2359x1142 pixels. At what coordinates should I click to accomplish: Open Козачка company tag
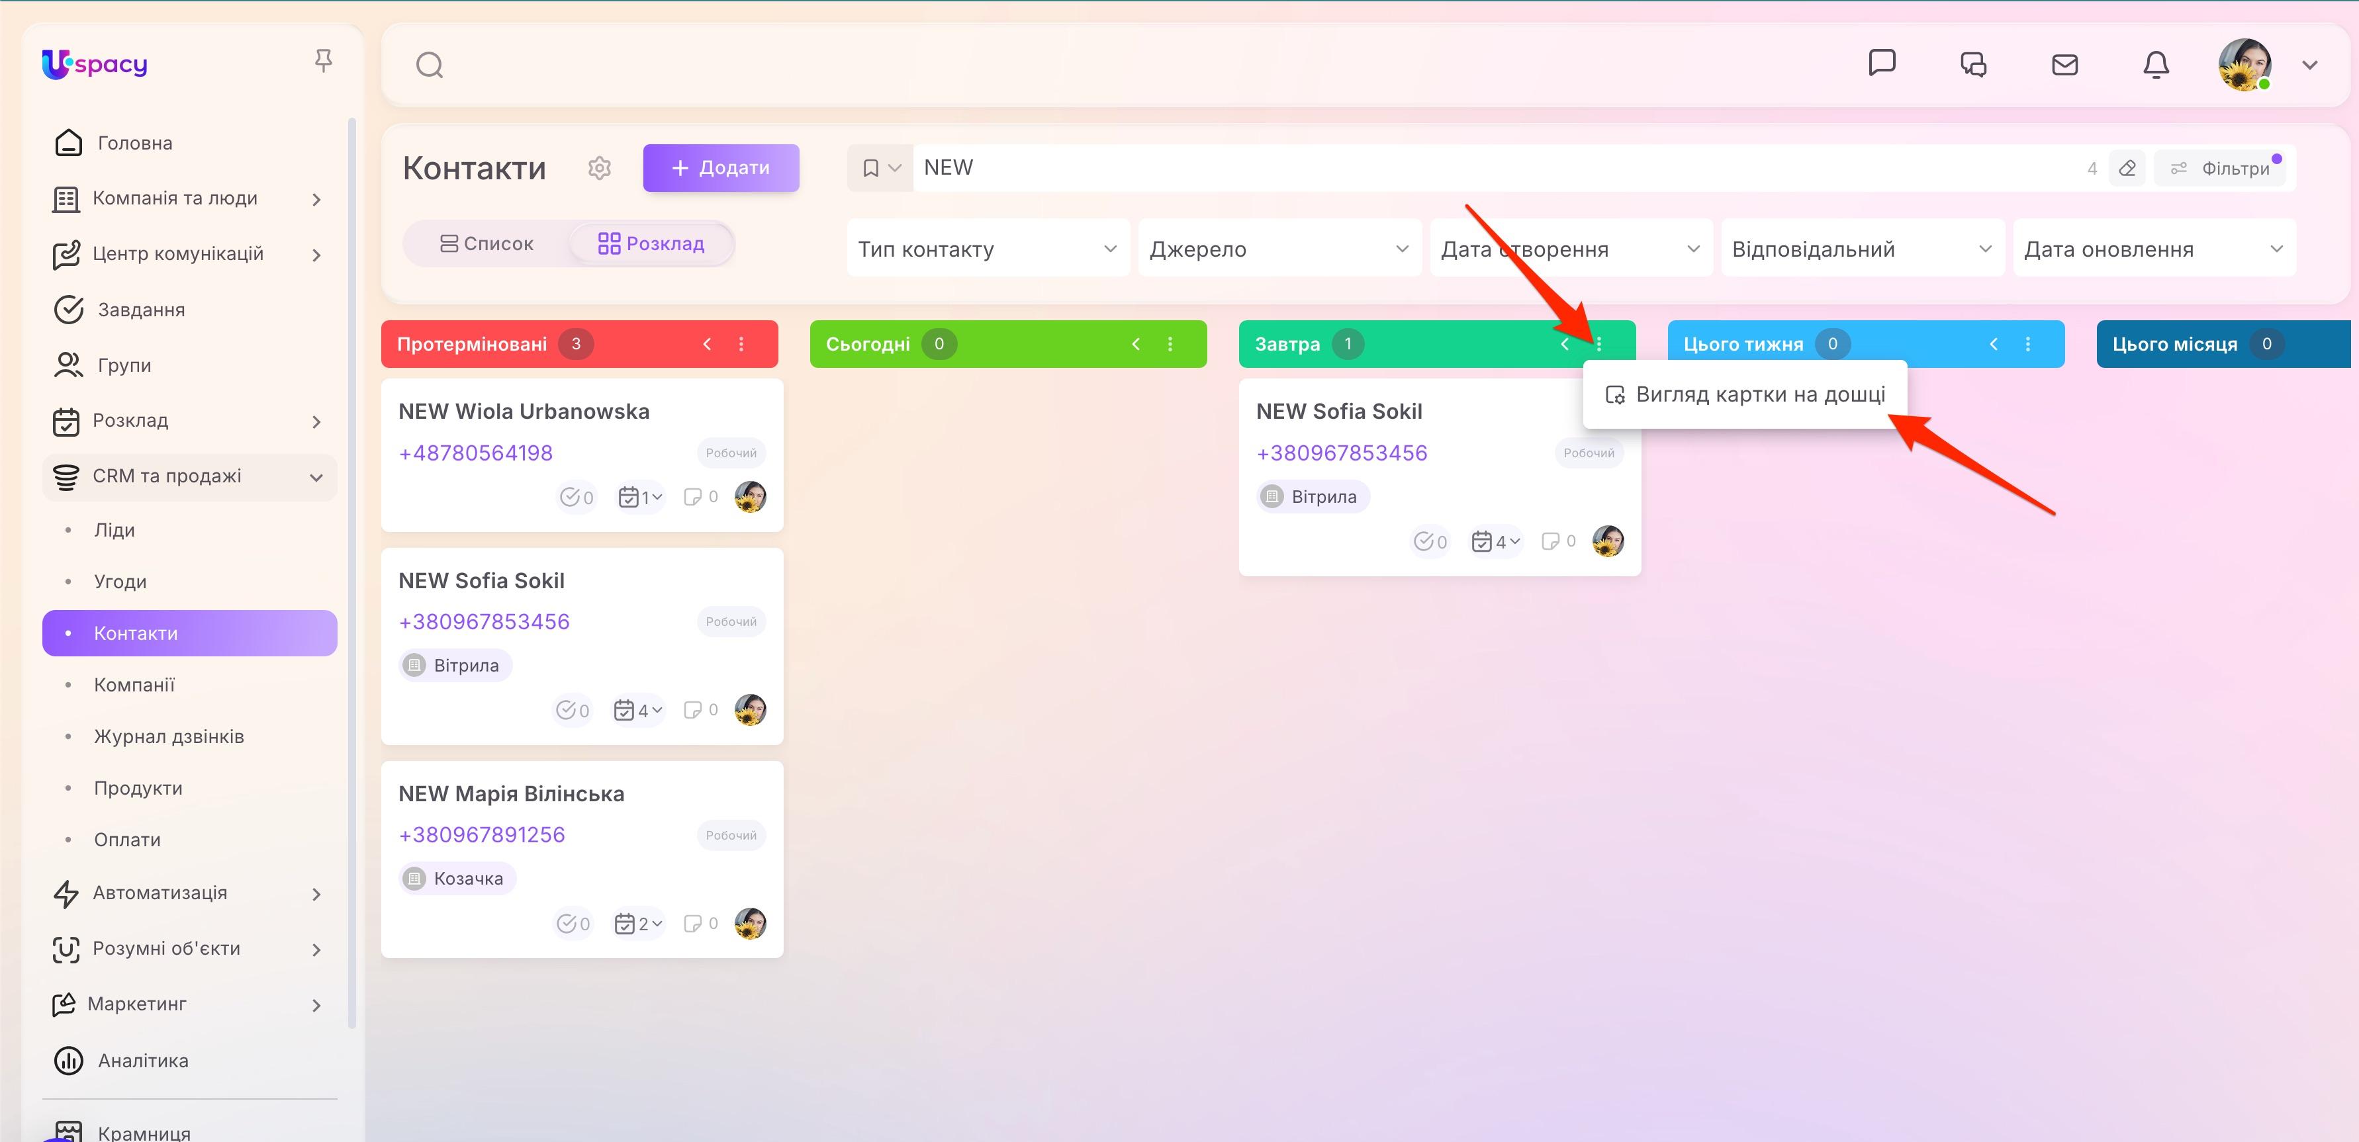click(457, 879)
